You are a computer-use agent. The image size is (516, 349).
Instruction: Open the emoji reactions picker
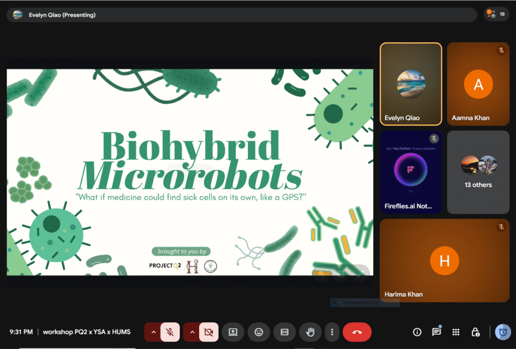pyautogui.click(x=259, y=332)
